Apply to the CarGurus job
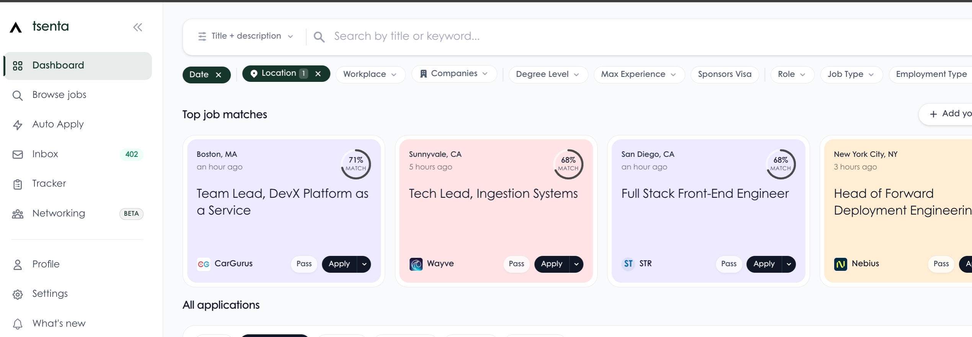The height and width of the screenshot is (337, 972). click(x=339, y=264)
